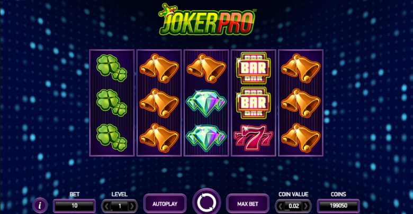Click the bottom bell on reel five
The image size is (413, 214).
click(x=301, y=137)
